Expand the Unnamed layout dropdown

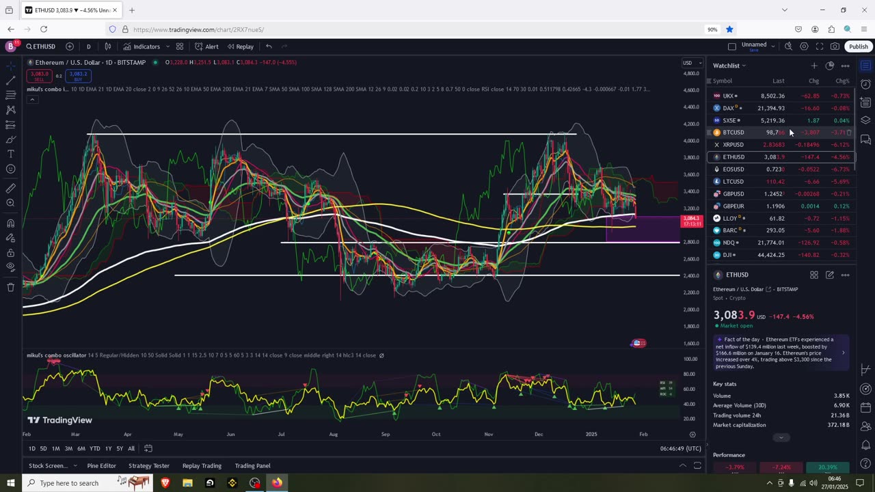pos(773,46)
